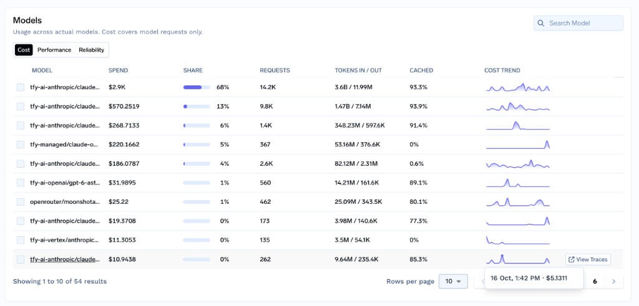Screen dimensions: 639x306
Task: Open the Rows per page dropdown showing 10
Action: (x=453, y=281)
